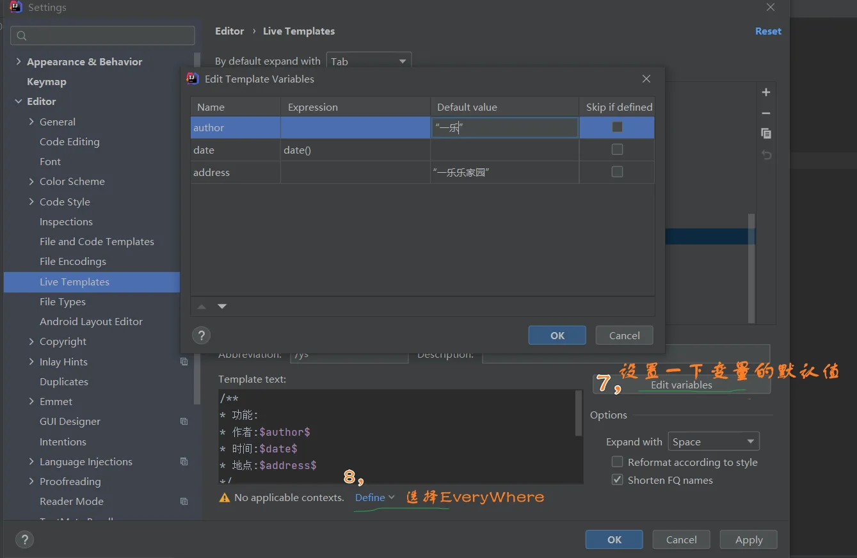Edit the author default value field
The height and width of the screenshot is (558, 857).
pyautogui.click(x=504, y=127)
